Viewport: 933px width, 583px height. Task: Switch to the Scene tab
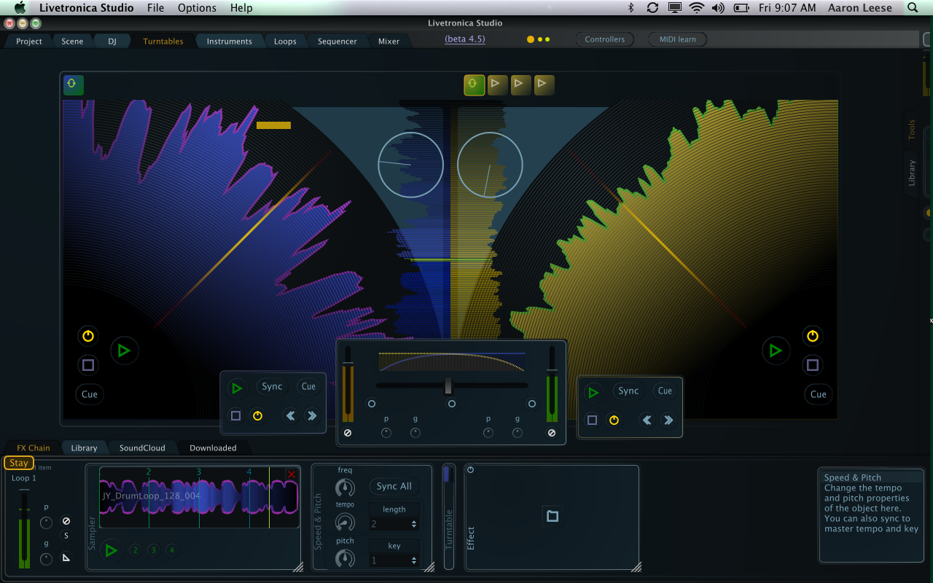[72, 42]
